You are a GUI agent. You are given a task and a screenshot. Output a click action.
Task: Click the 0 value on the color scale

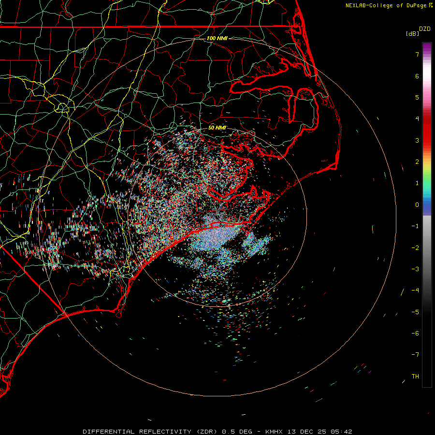point(417,205)
